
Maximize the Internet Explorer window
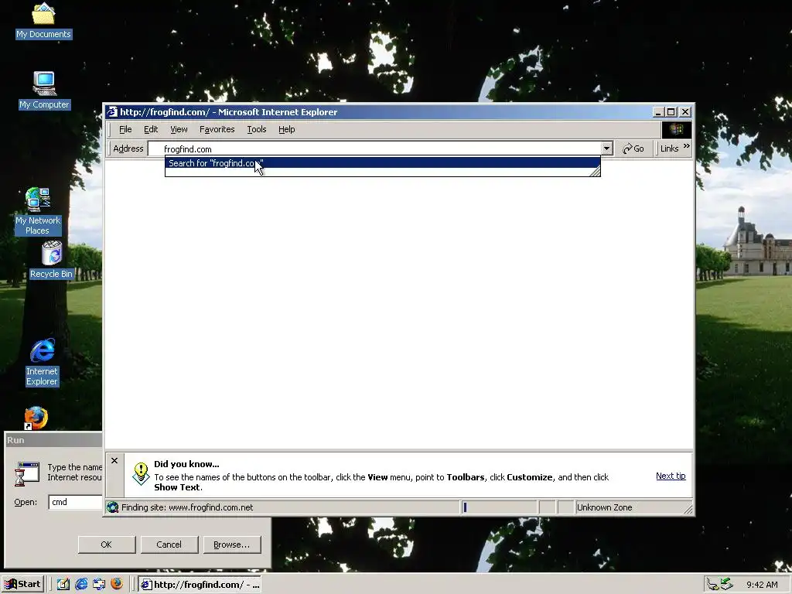pyautogui.click(x=671, y=112)
